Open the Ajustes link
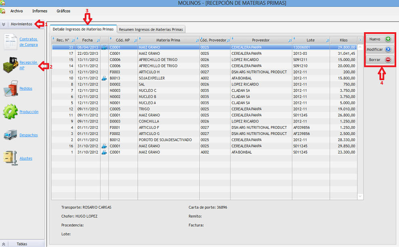 (26, 158)
